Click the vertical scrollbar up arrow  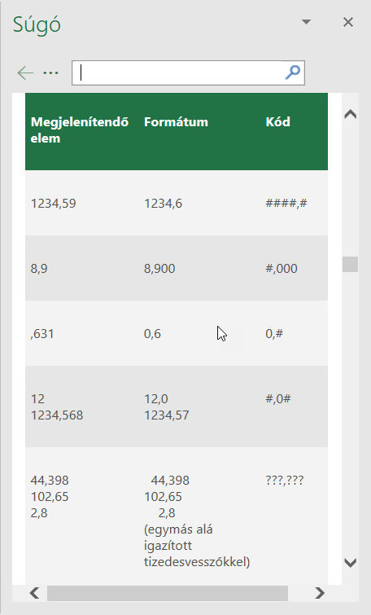point(350,115)
